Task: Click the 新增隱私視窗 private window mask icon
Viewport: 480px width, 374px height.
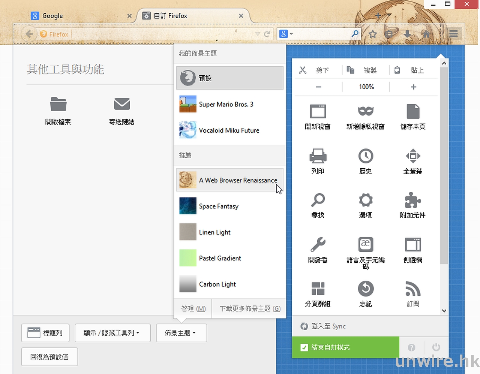Action: 365,111
